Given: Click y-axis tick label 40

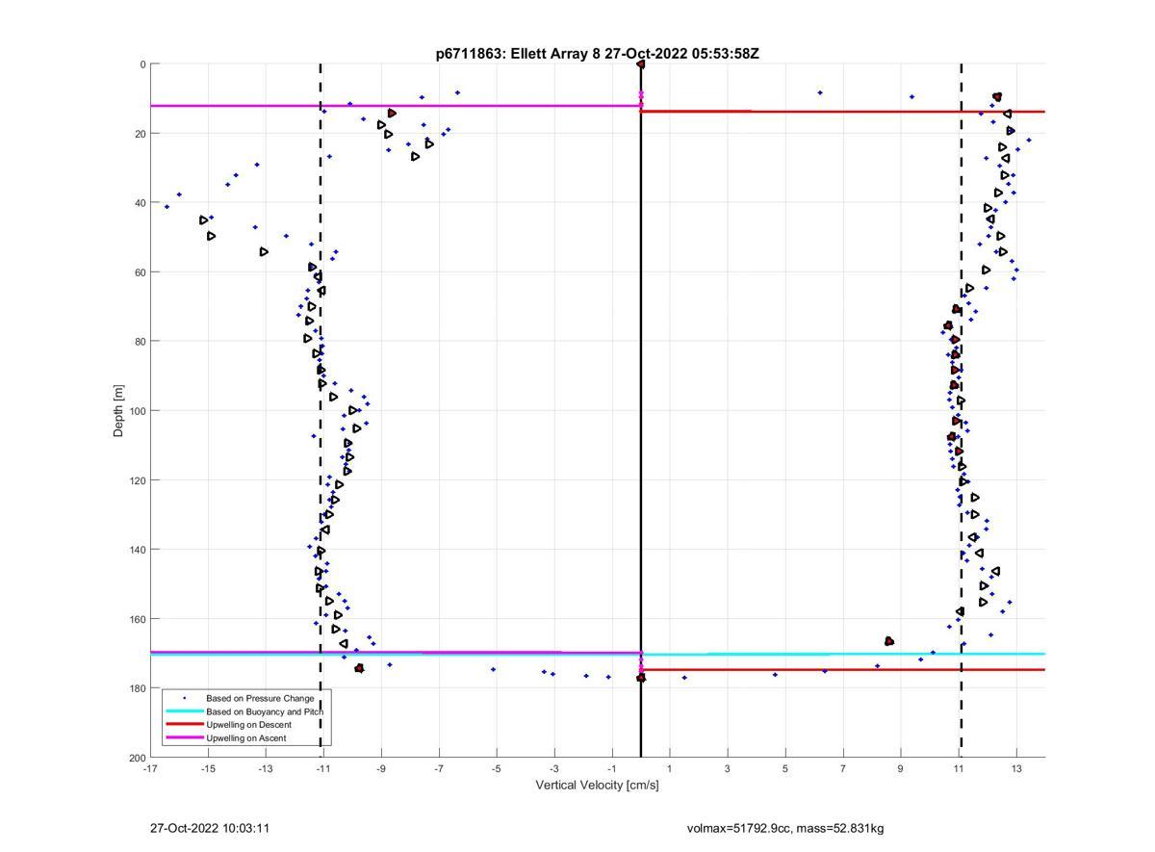Looking at the screenshot, I should [140, 203].
